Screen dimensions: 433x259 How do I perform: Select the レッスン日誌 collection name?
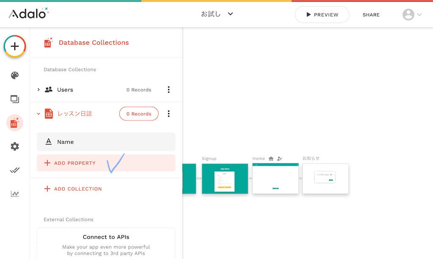[74, 114]
